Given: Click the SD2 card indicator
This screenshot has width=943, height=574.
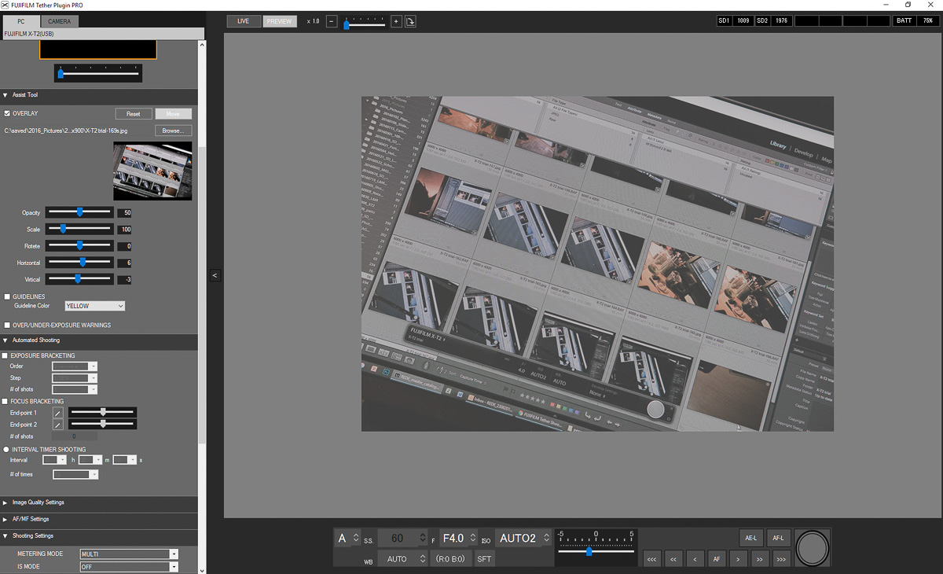Looking at the screenshot, I should click(762, 21).
